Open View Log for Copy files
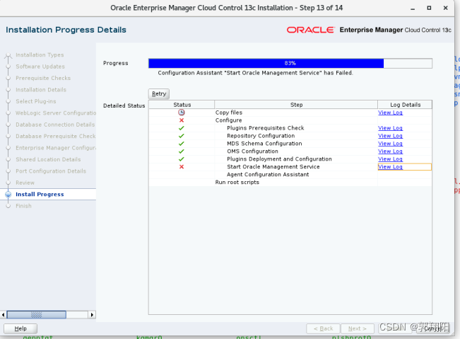Screen dimensions: 460x339 coord(390,113)
